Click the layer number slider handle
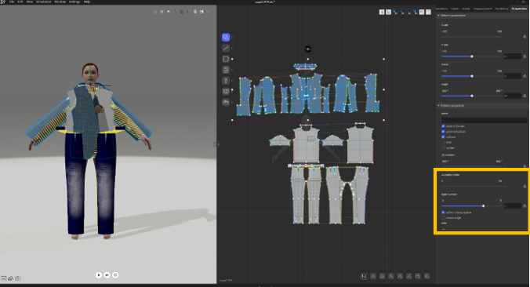 [x=484, y=206]
